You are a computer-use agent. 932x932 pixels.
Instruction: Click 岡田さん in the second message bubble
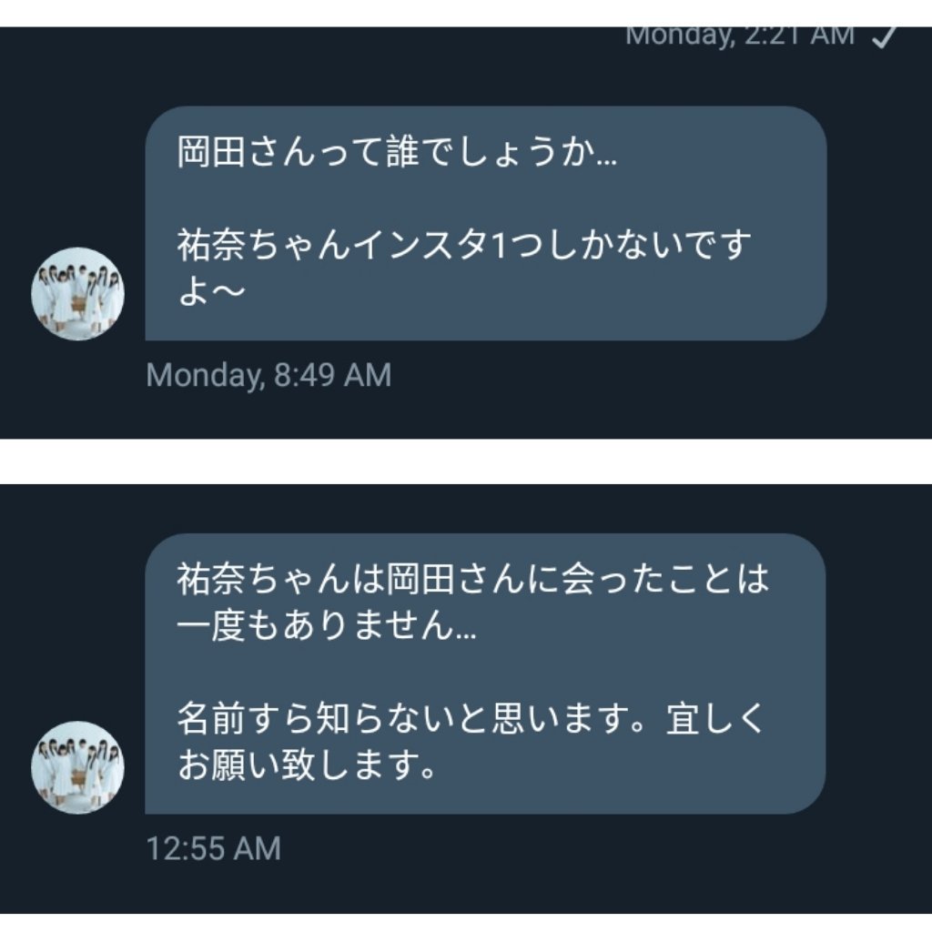click(456, 579)
